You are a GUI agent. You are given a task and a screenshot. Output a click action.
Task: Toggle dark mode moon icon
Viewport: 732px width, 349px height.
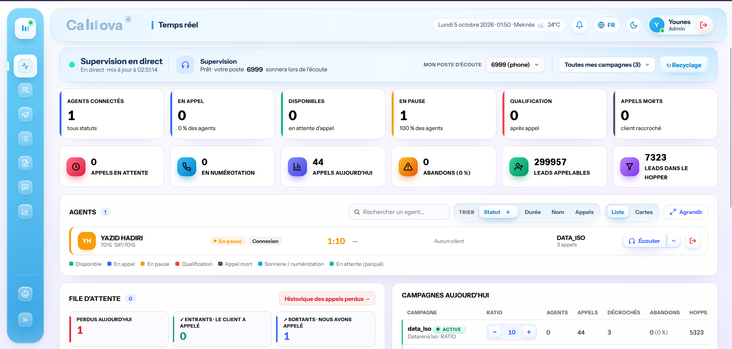point(633,25)
